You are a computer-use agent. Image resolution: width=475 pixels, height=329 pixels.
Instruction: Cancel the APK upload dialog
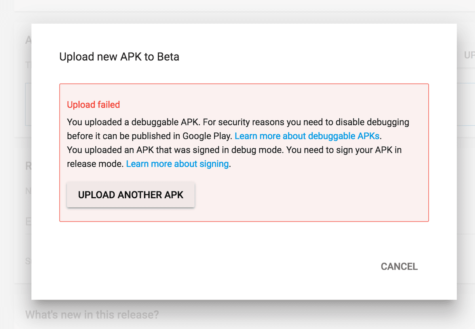399,267
